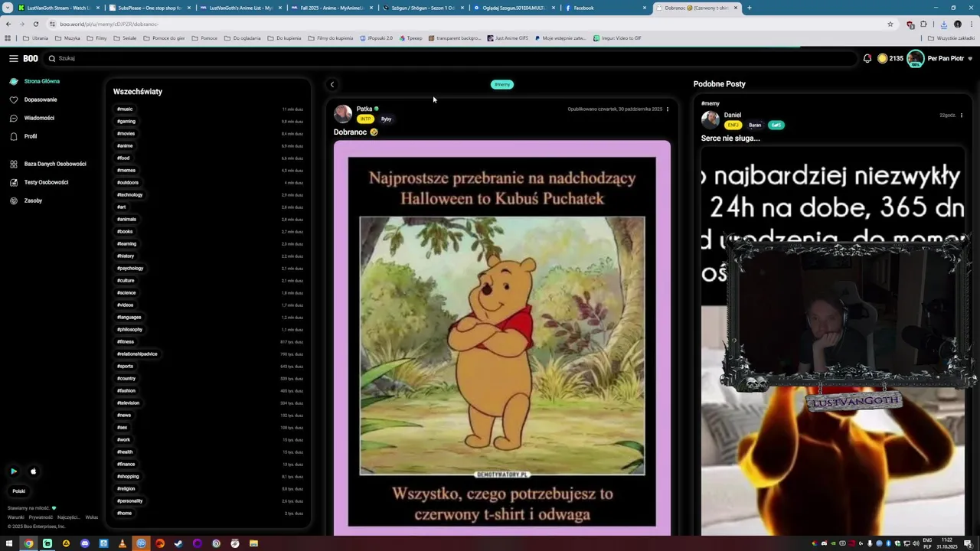Change language with Polski button

18,491
